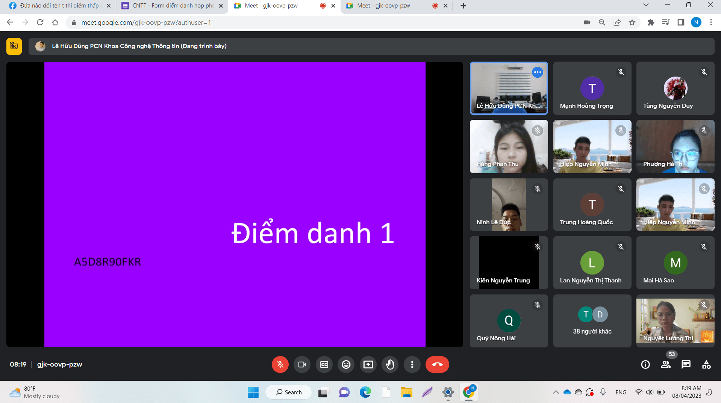Image resolution: width=721 pixels, height=403 pixels.
Task: Toggle the camera button
Action: [302, 364]
